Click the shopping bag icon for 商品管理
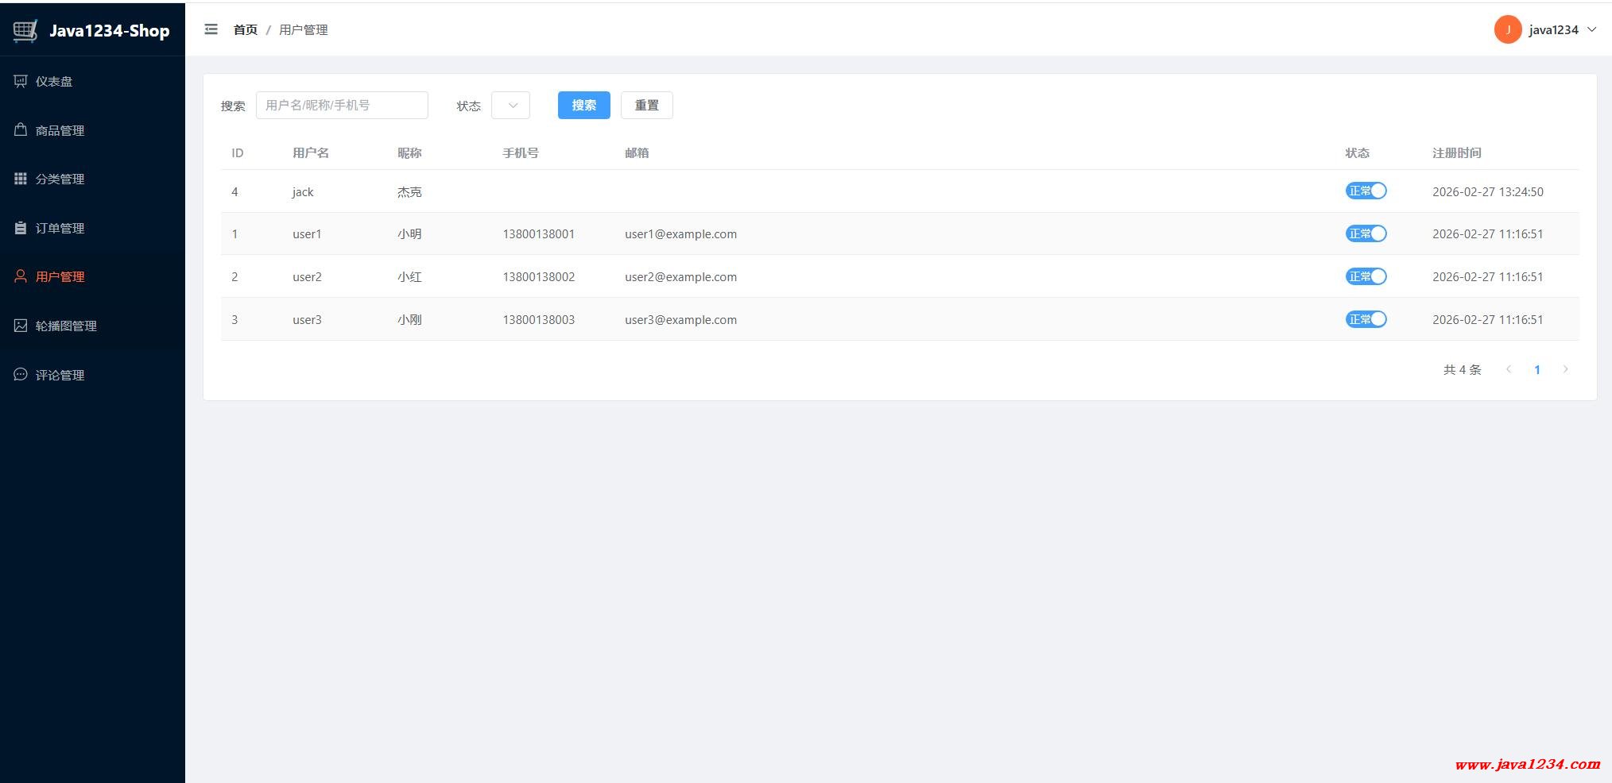Viewport: 1612px width, 783px height. tap(21, 129)
